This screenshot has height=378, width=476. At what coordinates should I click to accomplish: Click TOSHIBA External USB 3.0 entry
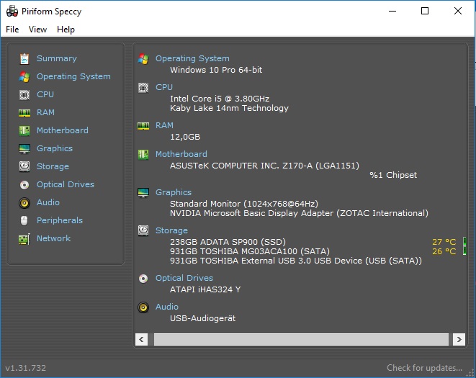click(x=296, y=261)
